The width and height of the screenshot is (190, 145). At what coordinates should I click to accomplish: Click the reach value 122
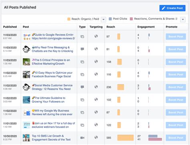(109, 125)
